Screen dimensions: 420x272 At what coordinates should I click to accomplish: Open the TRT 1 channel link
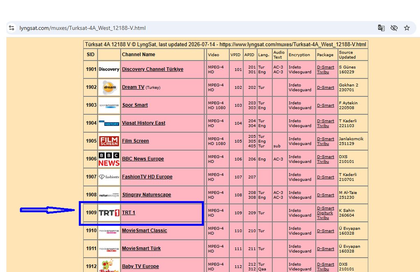click(x=128, y=213)
